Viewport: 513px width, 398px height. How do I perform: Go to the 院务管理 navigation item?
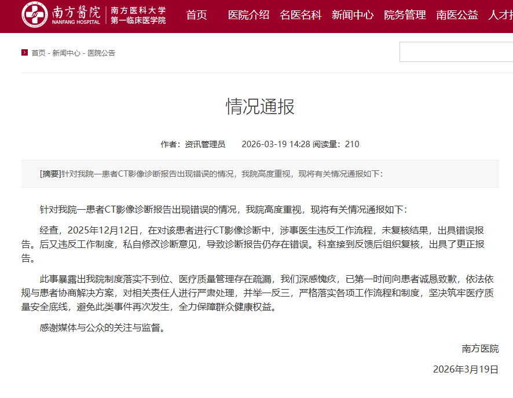(405, 15)
